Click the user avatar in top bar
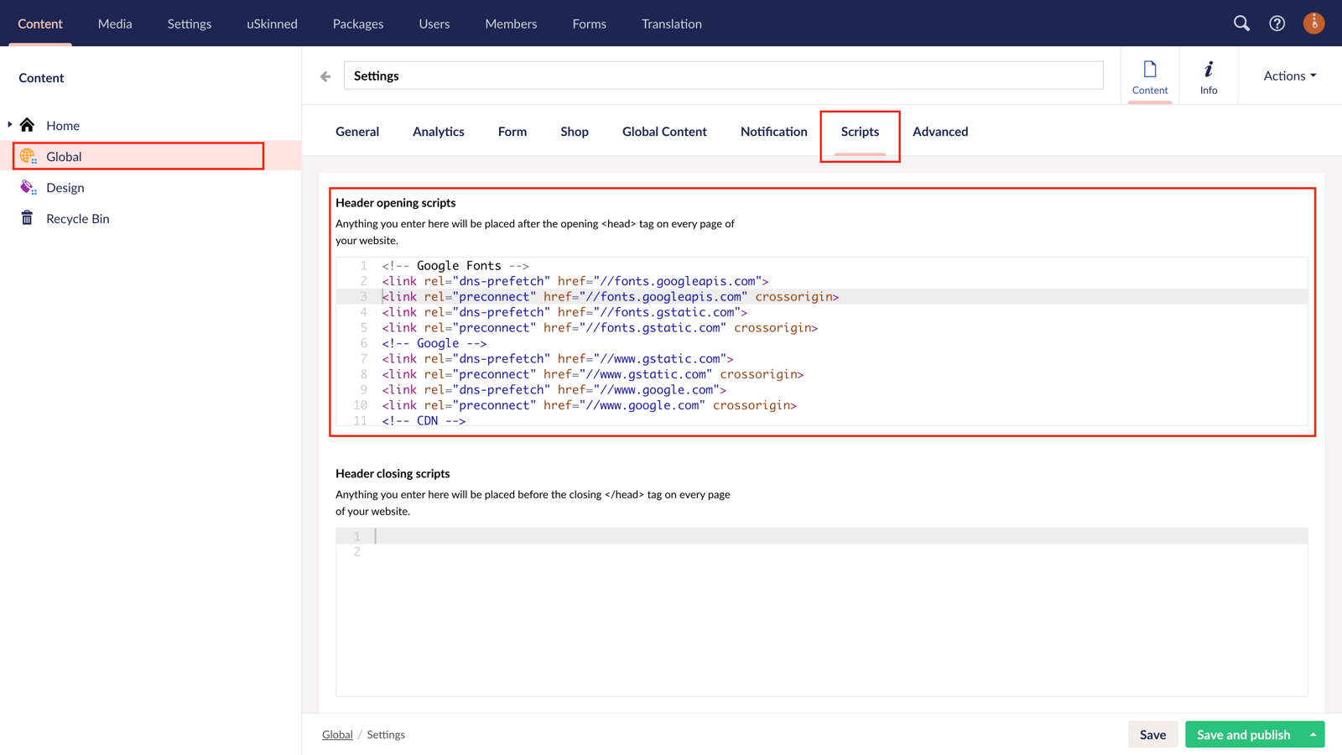 (1313, 23)
